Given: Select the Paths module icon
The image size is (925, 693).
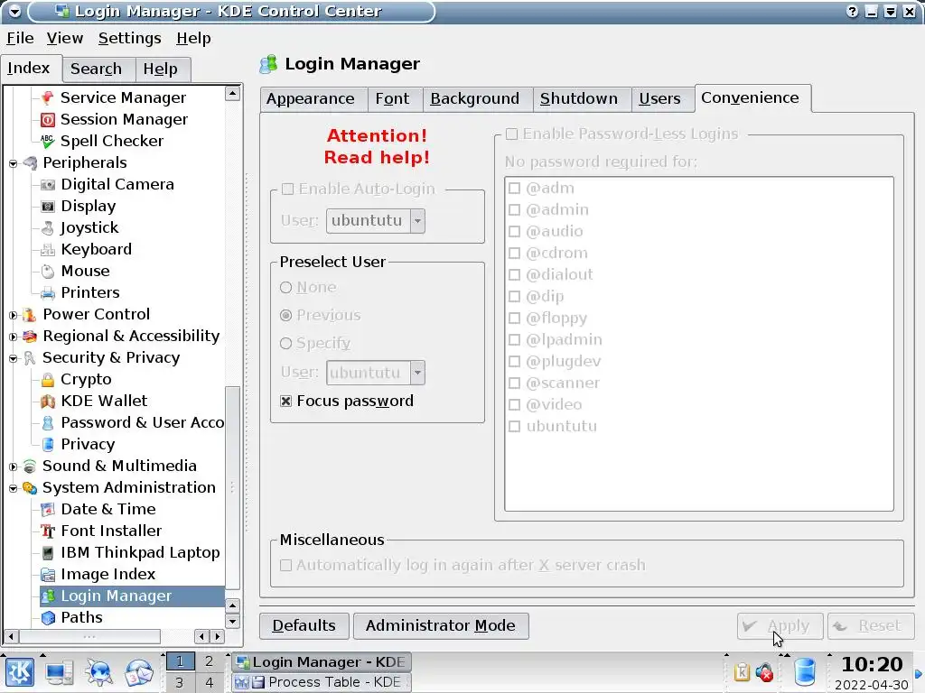Looking at the screenshot, I should pos(47,617).
